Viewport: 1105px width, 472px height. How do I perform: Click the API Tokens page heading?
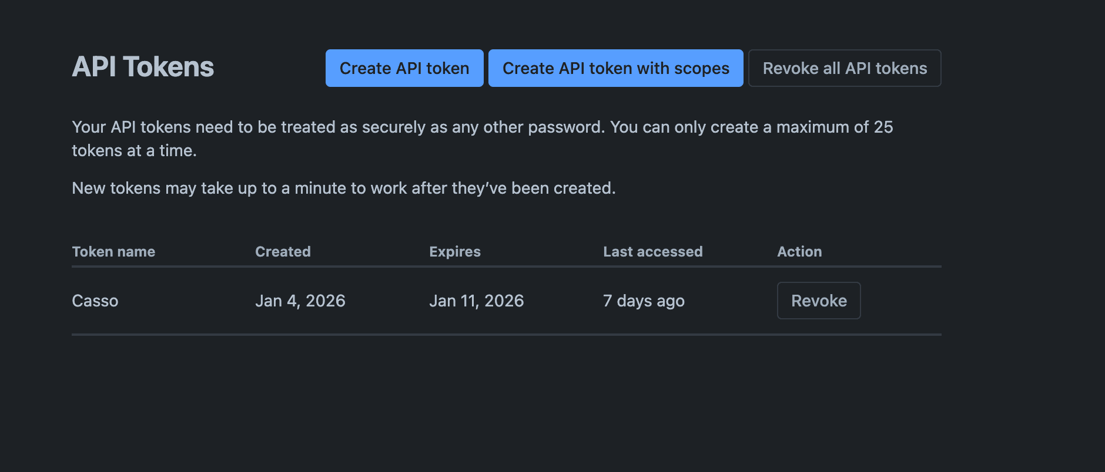tap(143, 67)
